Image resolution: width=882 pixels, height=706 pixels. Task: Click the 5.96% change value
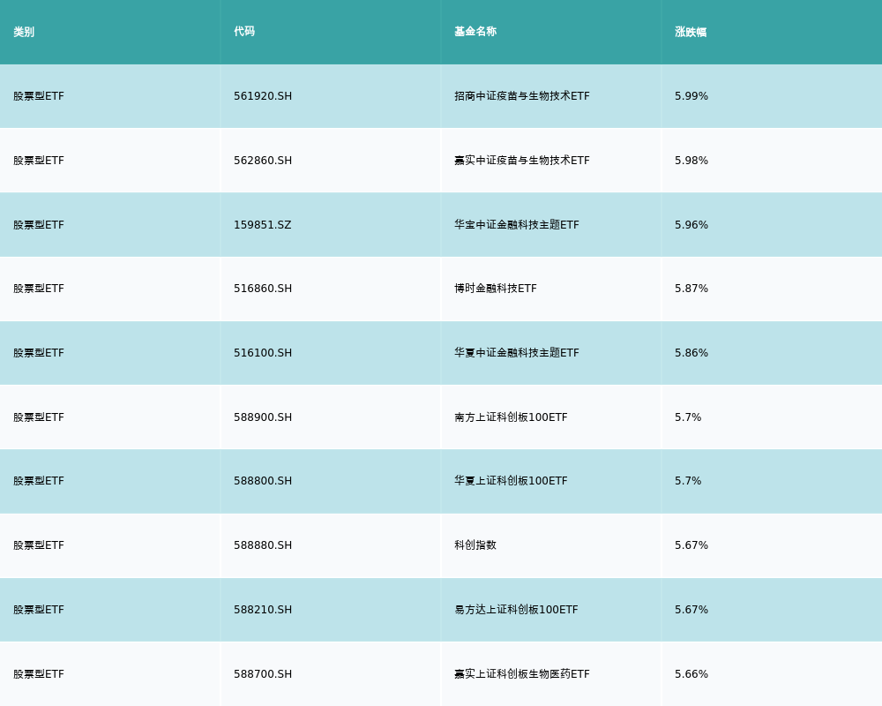pos(691,225)
